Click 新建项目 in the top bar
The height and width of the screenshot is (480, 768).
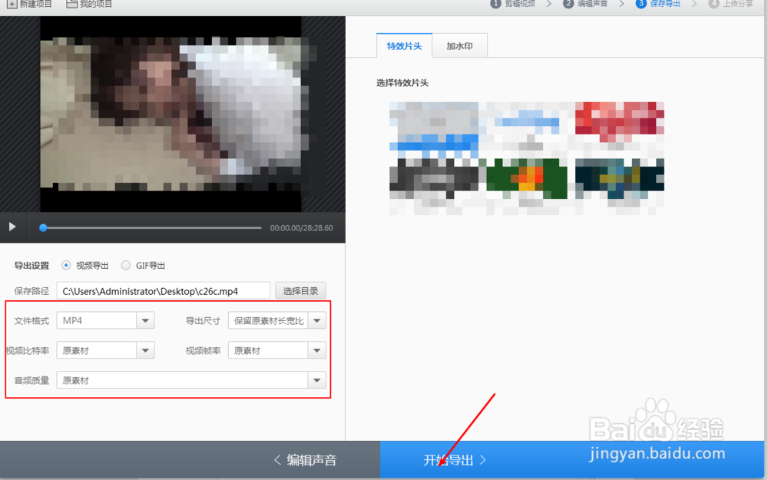29,4
